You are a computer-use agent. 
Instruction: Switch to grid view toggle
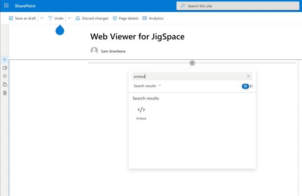click(246, 86)
